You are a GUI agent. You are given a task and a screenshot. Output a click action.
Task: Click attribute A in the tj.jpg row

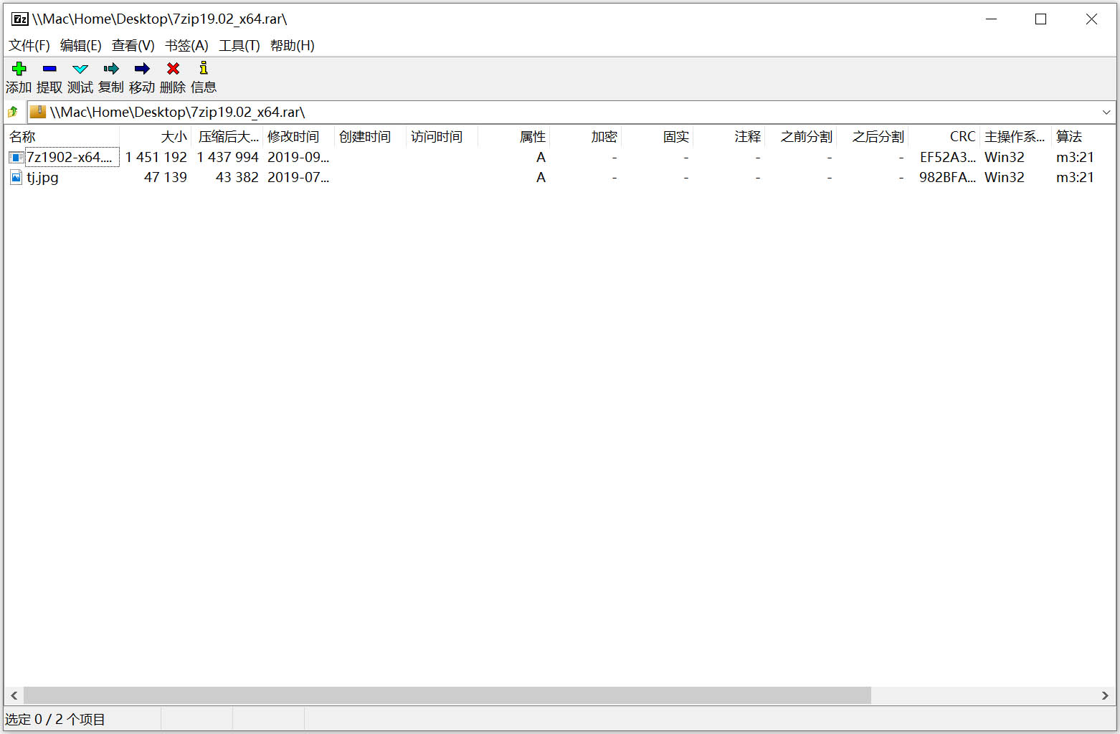pos(541,177)
